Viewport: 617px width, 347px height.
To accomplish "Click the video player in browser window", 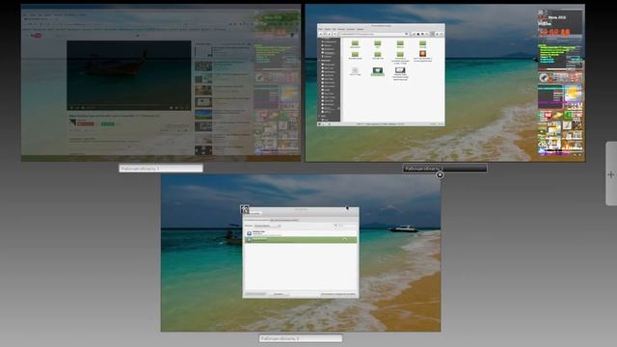I will pos(129,75).
